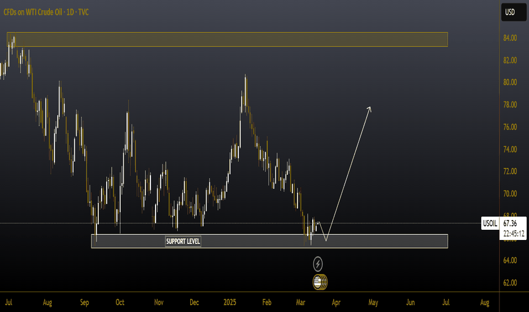Click the Nov label on time axis

[158, 302]
